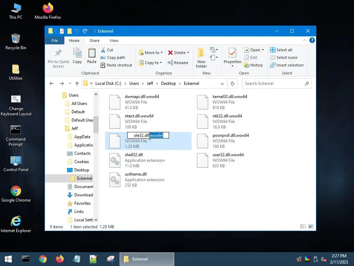Switch to details view layout
The width and height of the screenshot is (354, 266).
click(303, 227)
